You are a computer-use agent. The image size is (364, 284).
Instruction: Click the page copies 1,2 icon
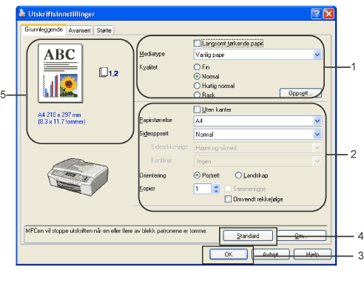pos(109,72)
